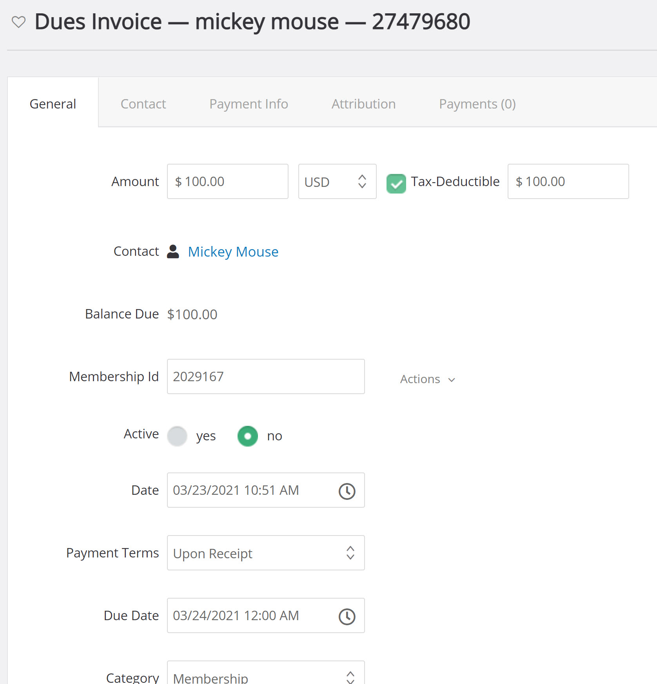Open the clock picker for Due Date
Screen dimensions: 657x684
(347, 616)
